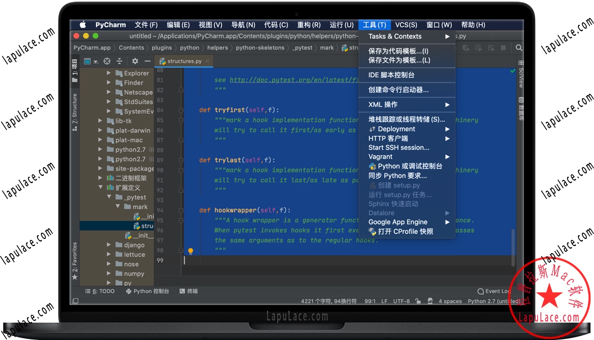Open Google App Engine submenu

tap(407, 222)
